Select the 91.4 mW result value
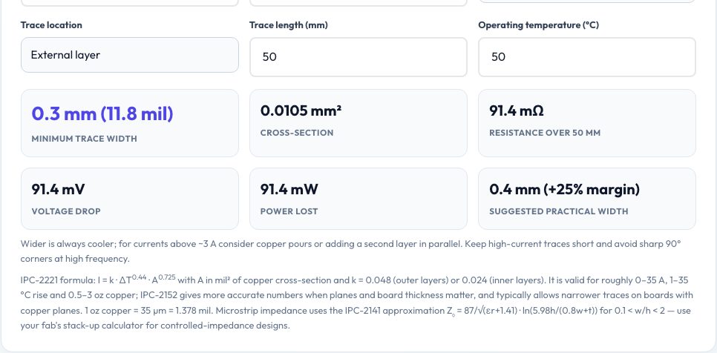This screenshot has width=717, height=353. 289,189
